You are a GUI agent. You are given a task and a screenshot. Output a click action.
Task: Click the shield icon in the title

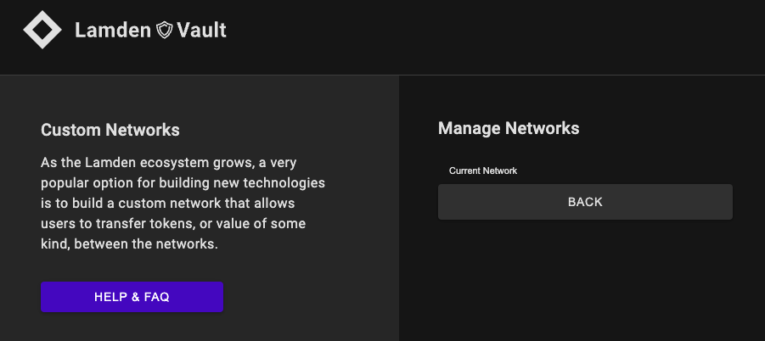tap(165, 31)
